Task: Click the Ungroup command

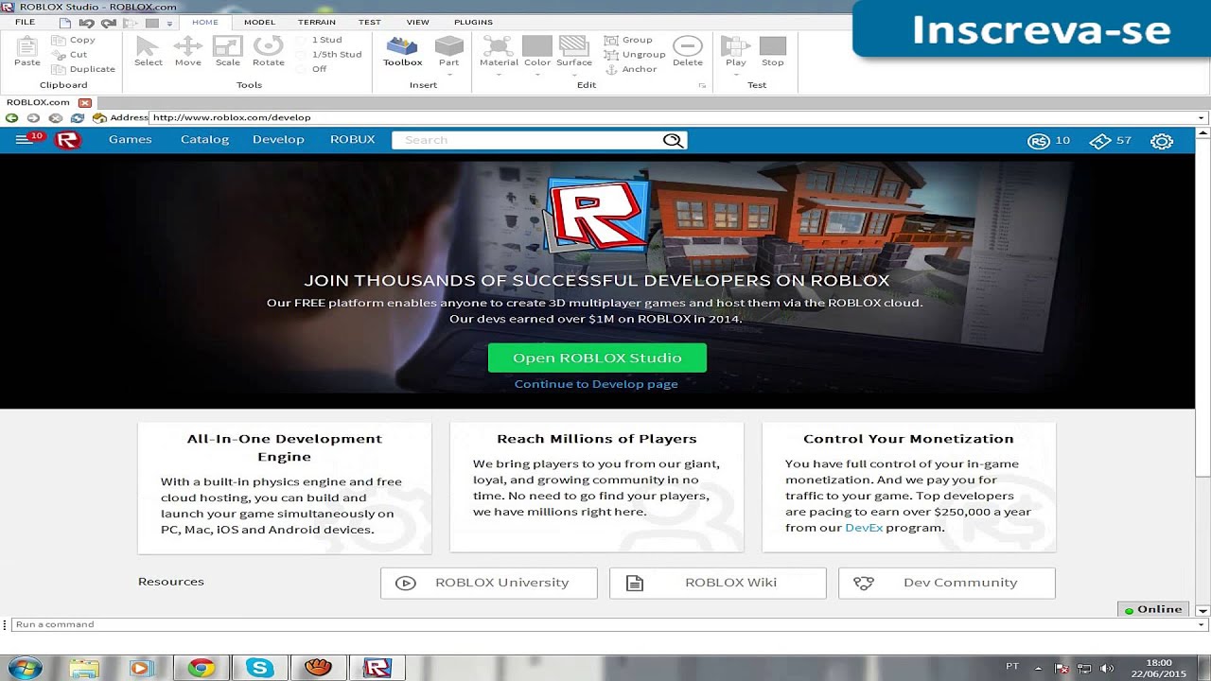Action: click(x=635, y=54)
